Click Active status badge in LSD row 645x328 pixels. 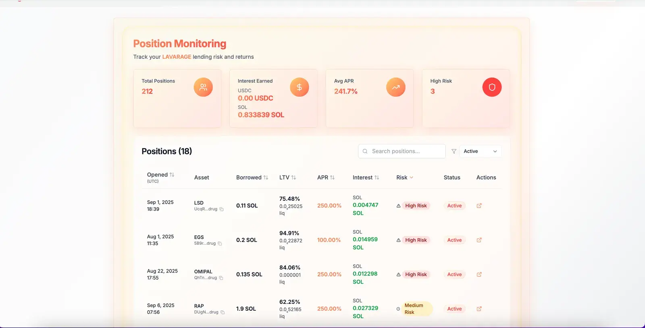point(454,206)
